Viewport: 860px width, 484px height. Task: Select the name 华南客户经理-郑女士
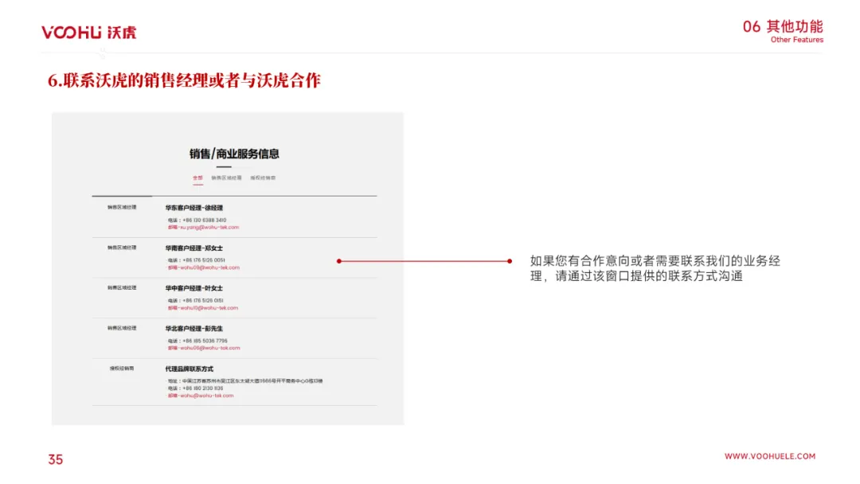[194, 248]
